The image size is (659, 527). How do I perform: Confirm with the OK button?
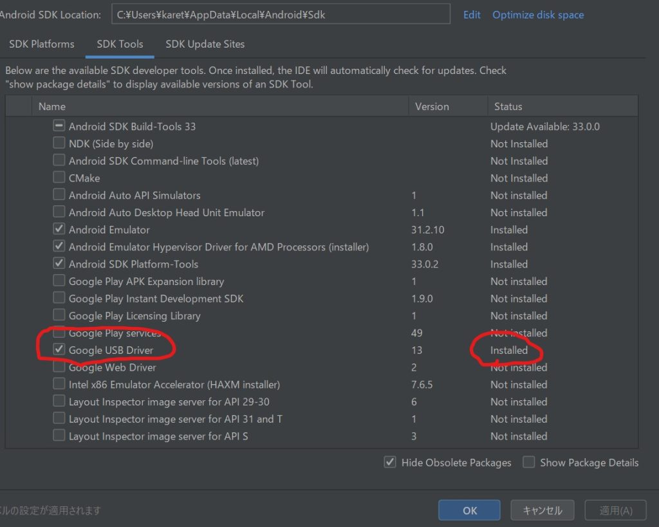tap(469, 510)
